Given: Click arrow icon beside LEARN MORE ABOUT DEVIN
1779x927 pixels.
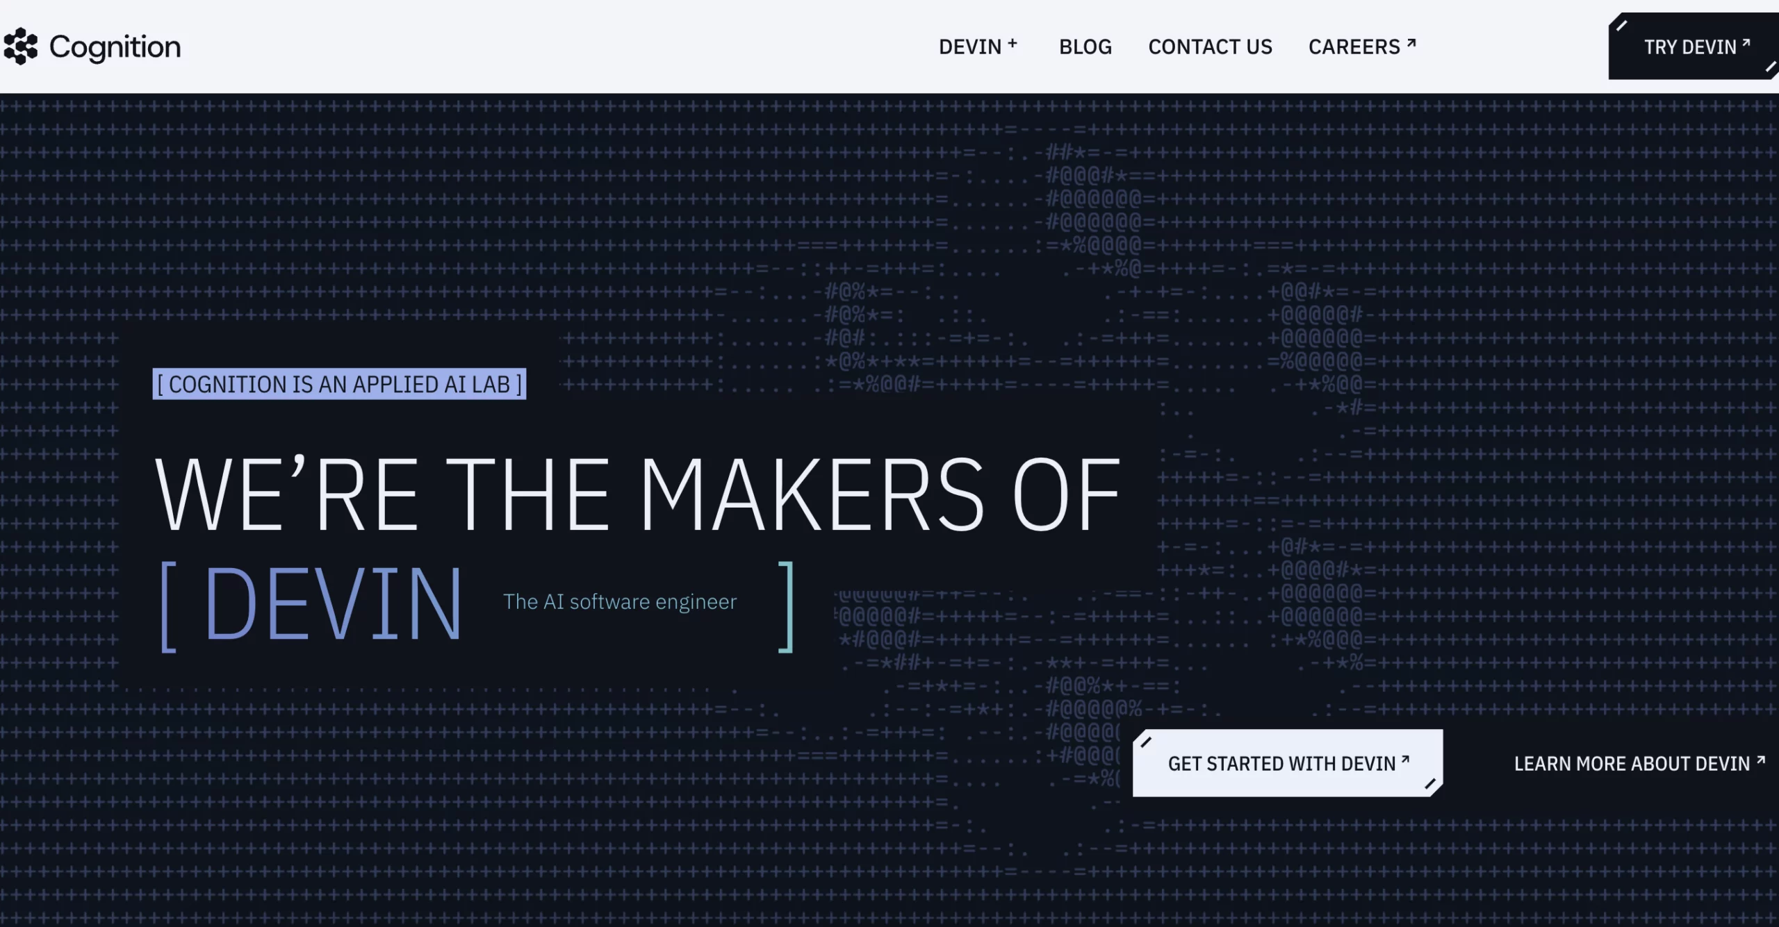Looking at the screenshot, I should point(1760,760).
